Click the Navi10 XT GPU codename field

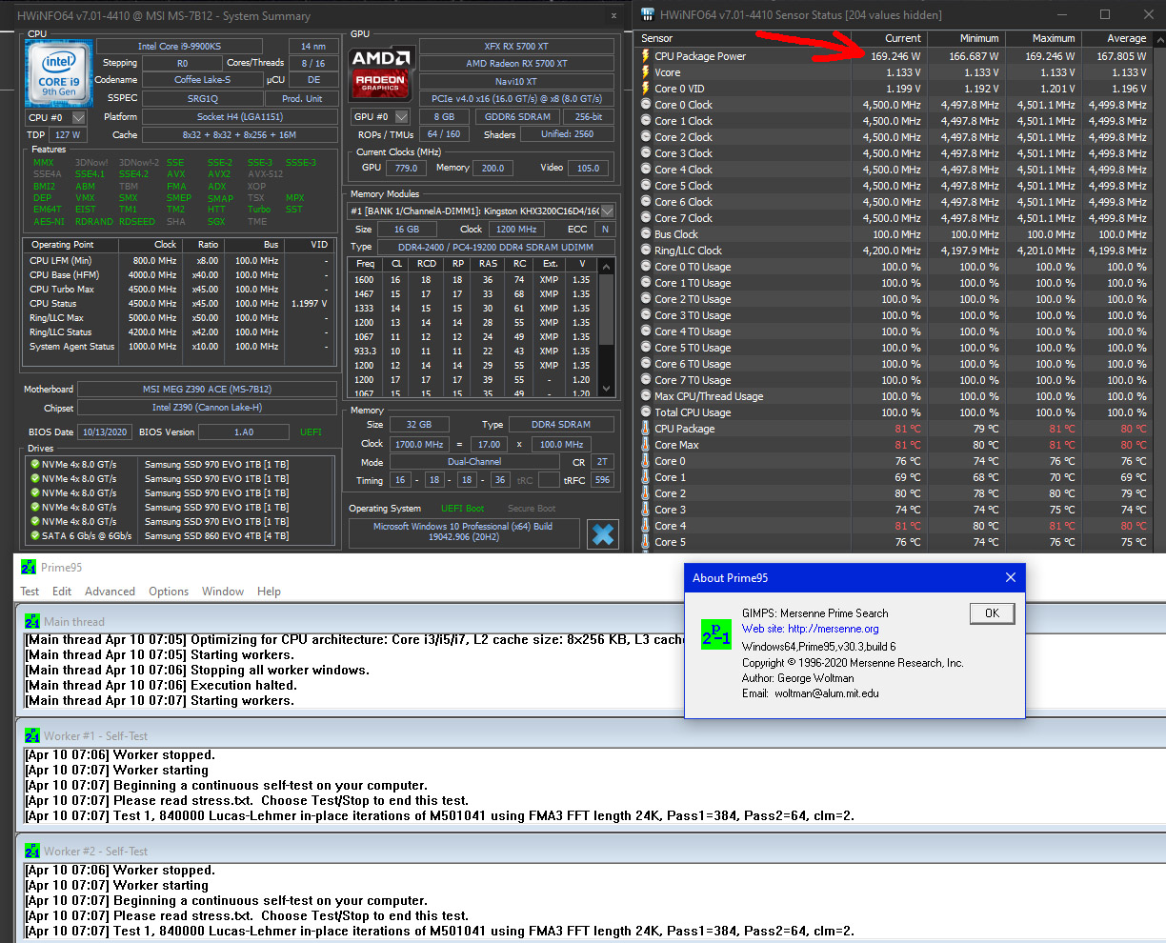(x=516, y=81)
